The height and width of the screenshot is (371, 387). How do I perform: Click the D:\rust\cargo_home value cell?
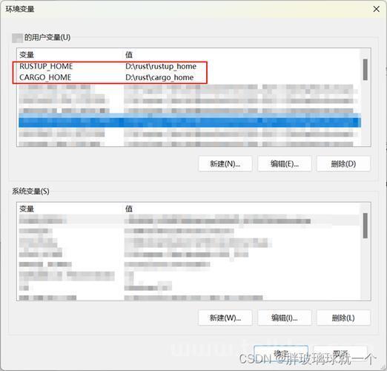pyautogui.click(x=159, y=77)
